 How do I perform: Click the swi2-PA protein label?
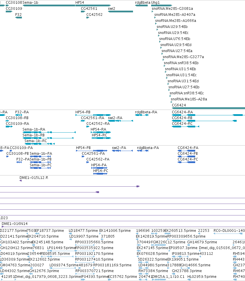(x=119, y=148)
